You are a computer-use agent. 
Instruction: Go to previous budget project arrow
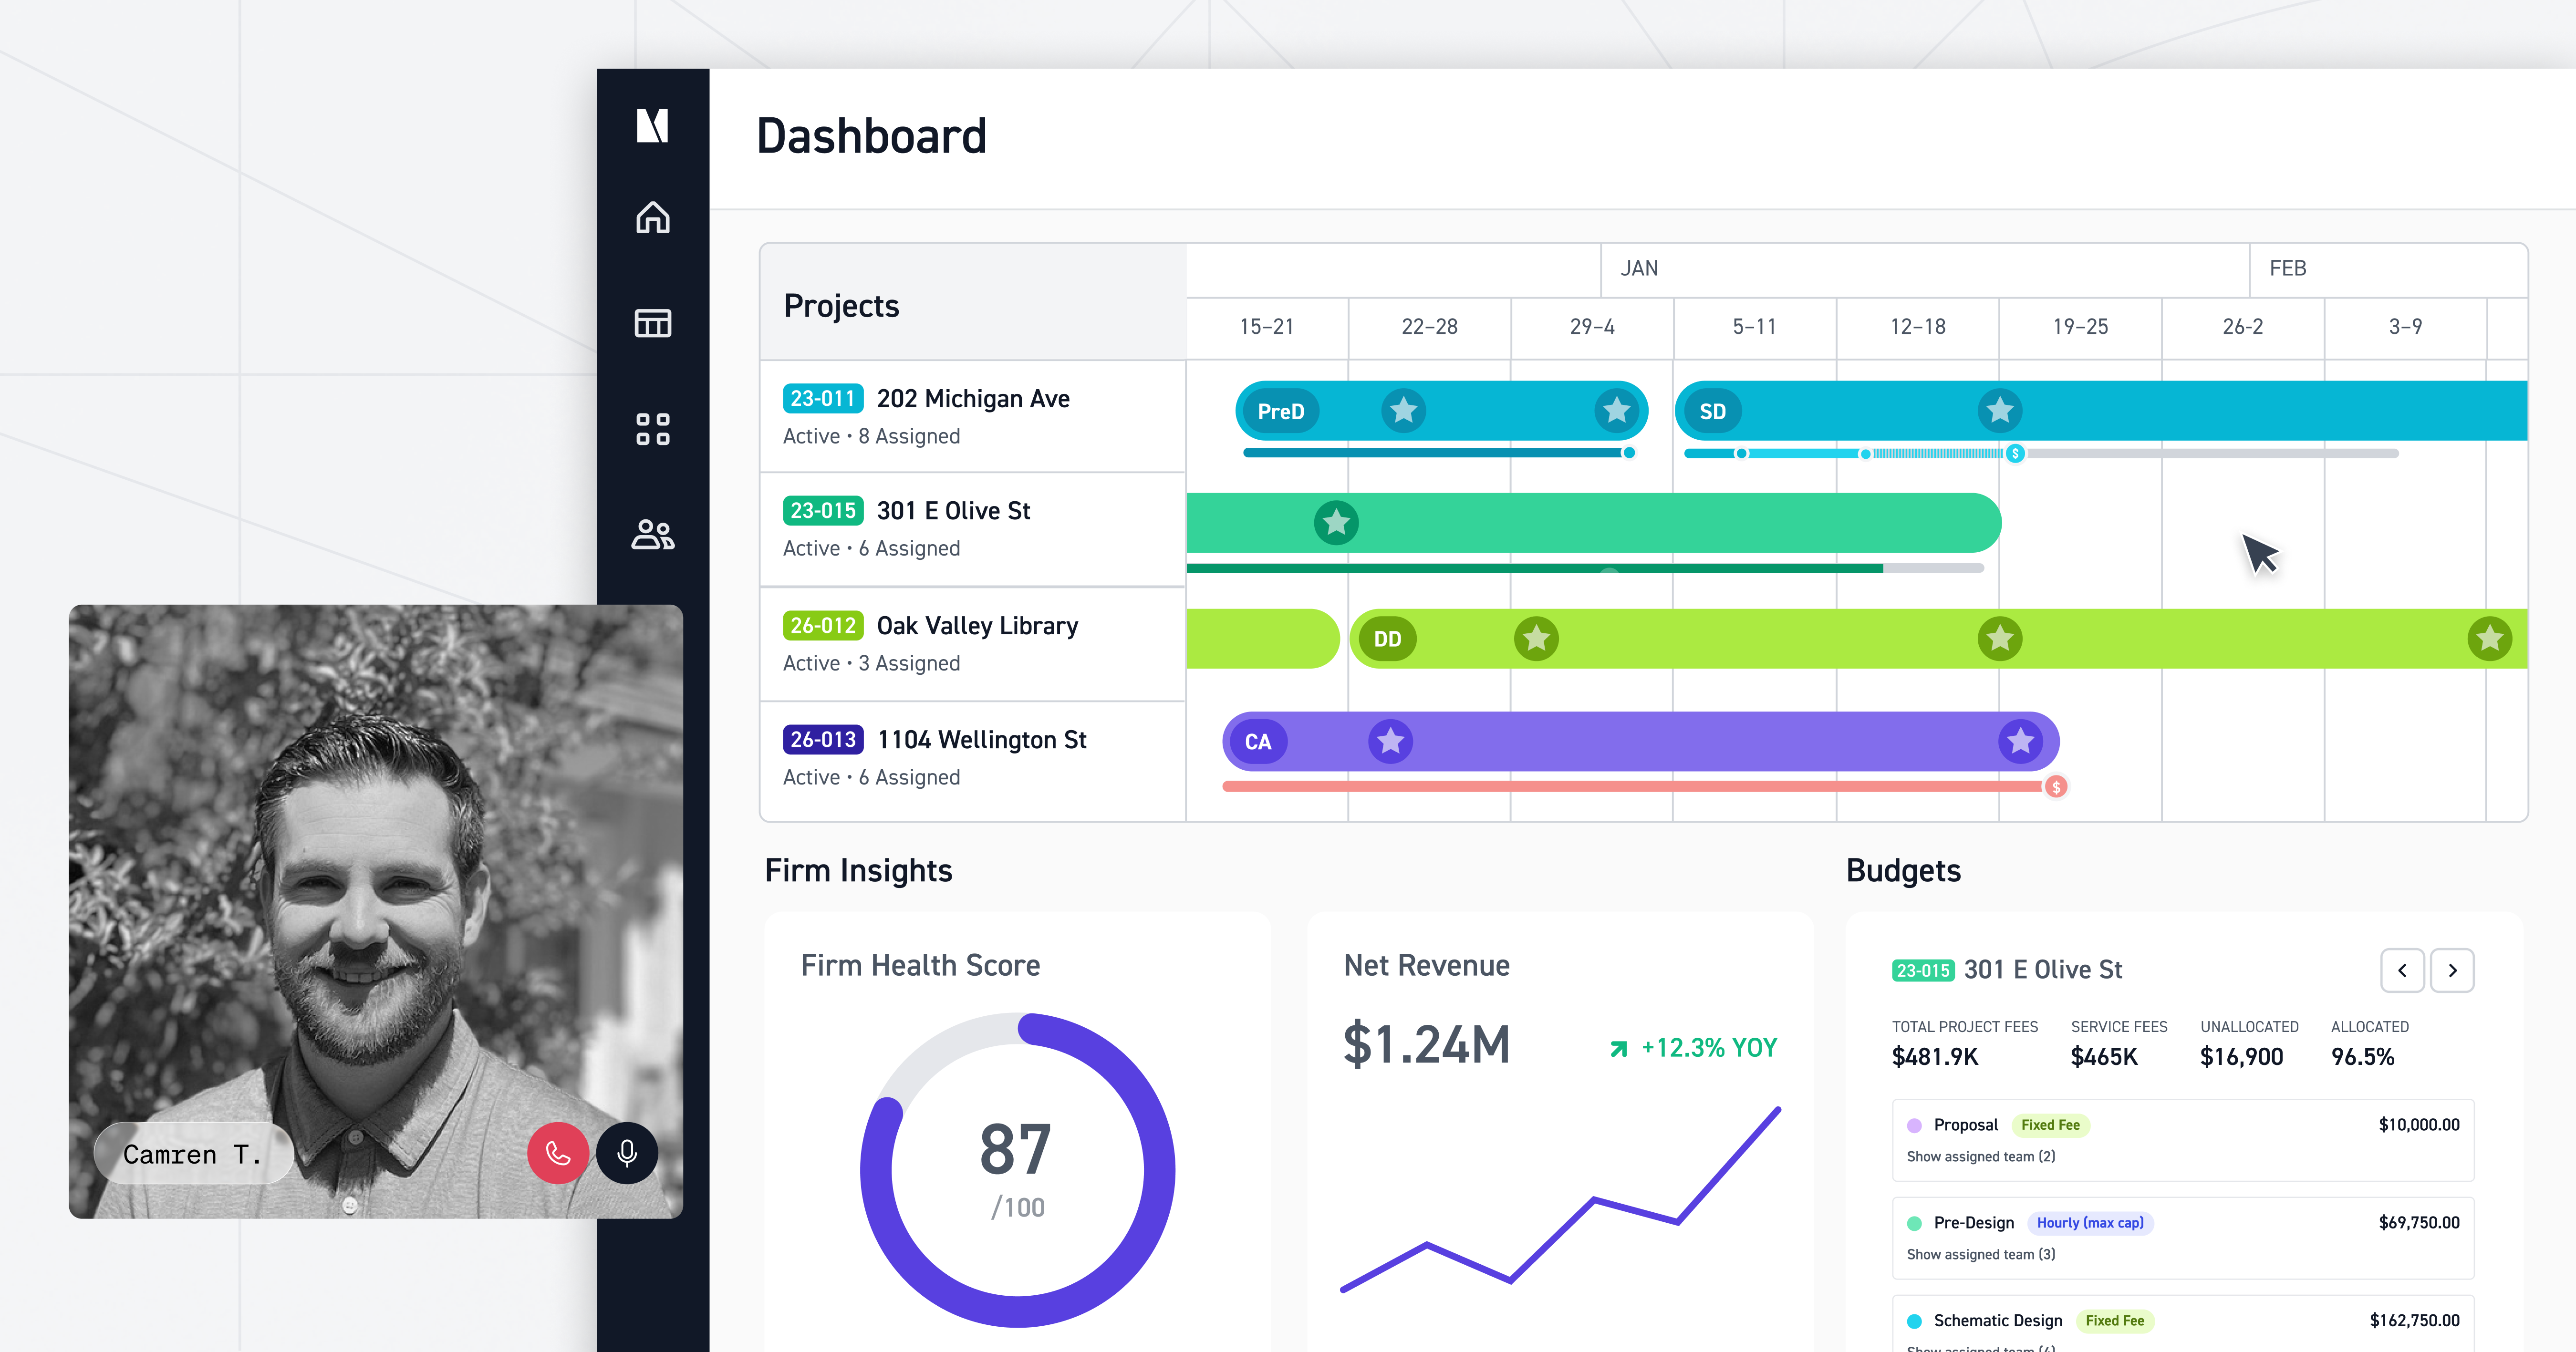coord(2402,970)
